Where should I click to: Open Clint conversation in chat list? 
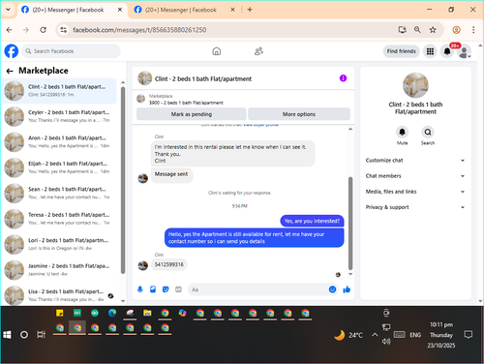pos(60,91)
